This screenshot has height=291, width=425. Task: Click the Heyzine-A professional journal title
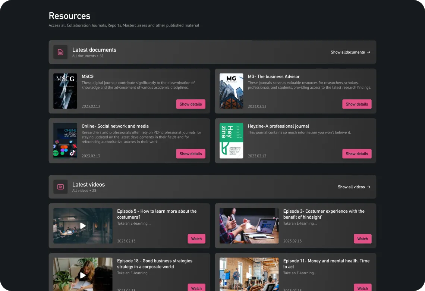[x=278, y=126]
